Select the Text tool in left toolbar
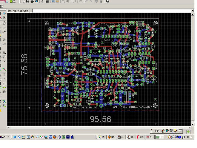 pos(5,75)
